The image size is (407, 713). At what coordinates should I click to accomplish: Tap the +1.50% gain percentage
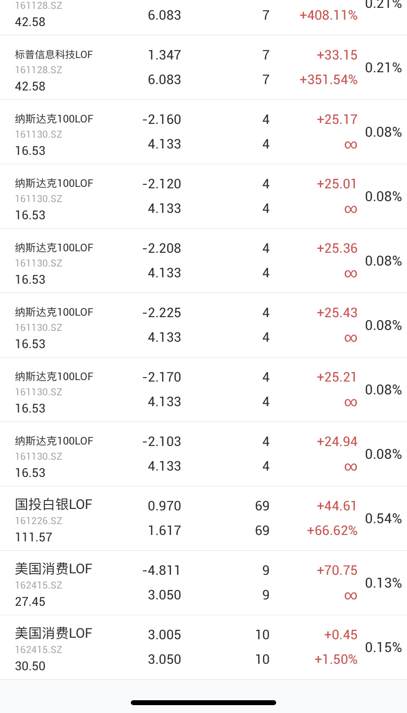point(336,659)
